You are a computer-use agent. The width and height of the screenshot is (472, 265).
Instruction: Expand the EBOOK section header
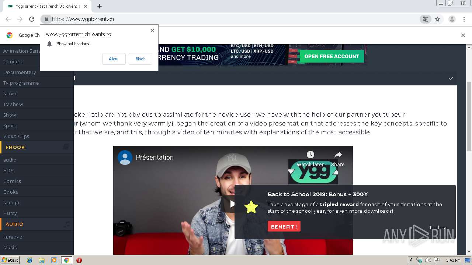coord(37,147)
